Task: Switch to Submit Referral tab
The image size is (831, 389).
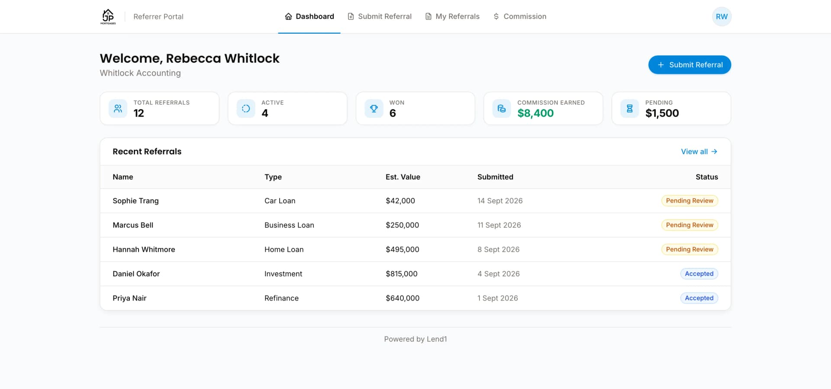Action: pyautogui.click(x=380, y=16)
